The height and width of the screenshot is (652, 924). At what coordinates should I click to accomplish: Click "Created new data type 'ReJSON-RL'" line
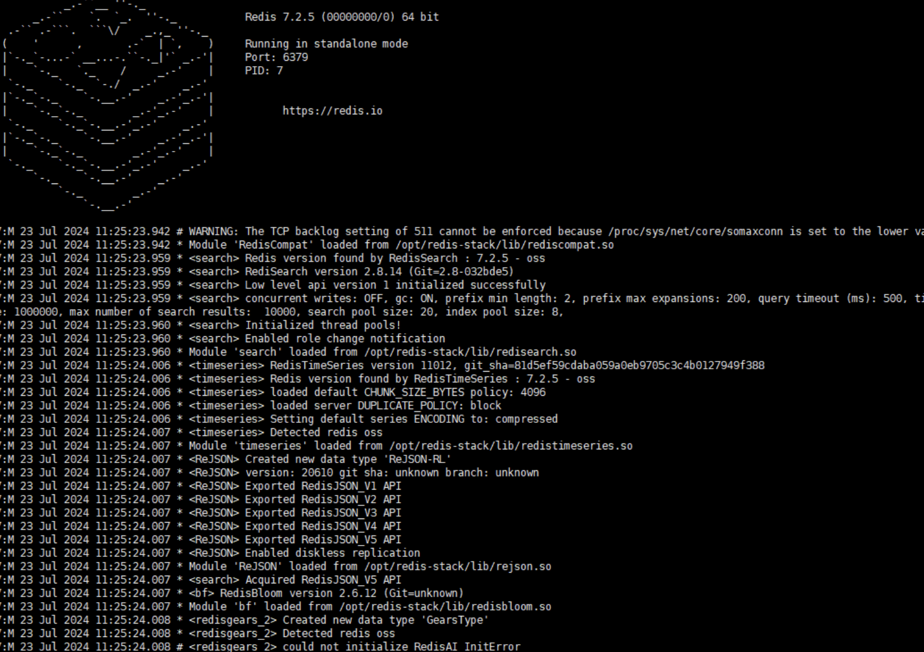[x=226, y=459]
